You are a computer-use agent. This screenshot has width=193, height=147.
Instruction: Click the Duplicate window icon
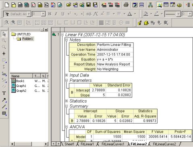(141, 5)
